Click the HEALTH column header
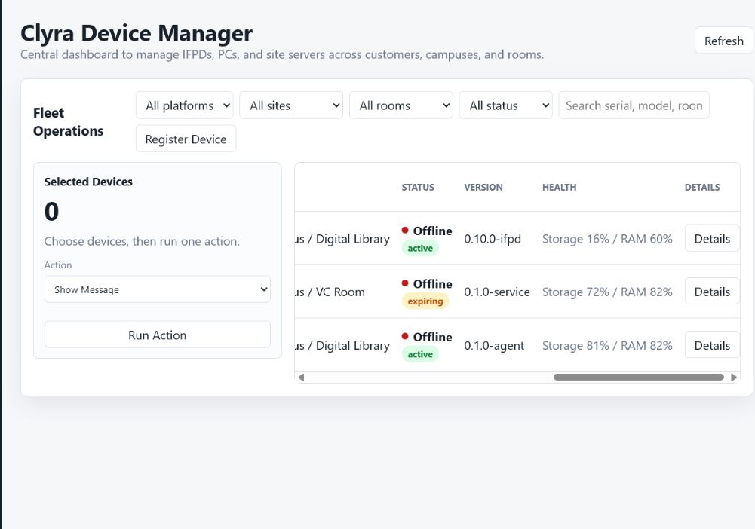The width and height of the screenshot is (755, 529). coord(559,187)
